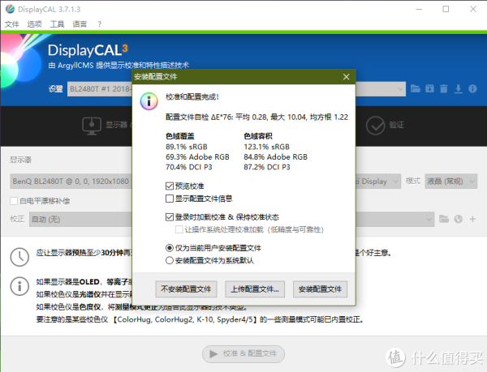Click the profile self-check ΔE*76 result line

[x=256, y=118]
